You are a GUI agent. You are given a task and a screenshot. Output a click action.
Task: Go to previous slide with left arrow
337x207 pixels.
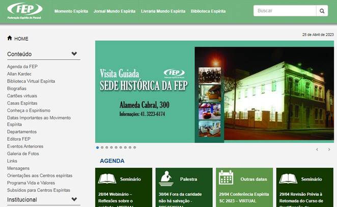point(317,149)
